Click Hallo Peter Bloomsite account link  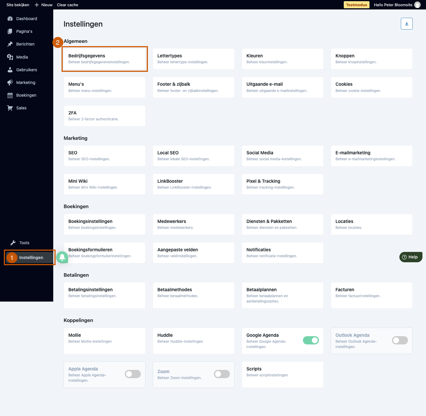[393, 5]
